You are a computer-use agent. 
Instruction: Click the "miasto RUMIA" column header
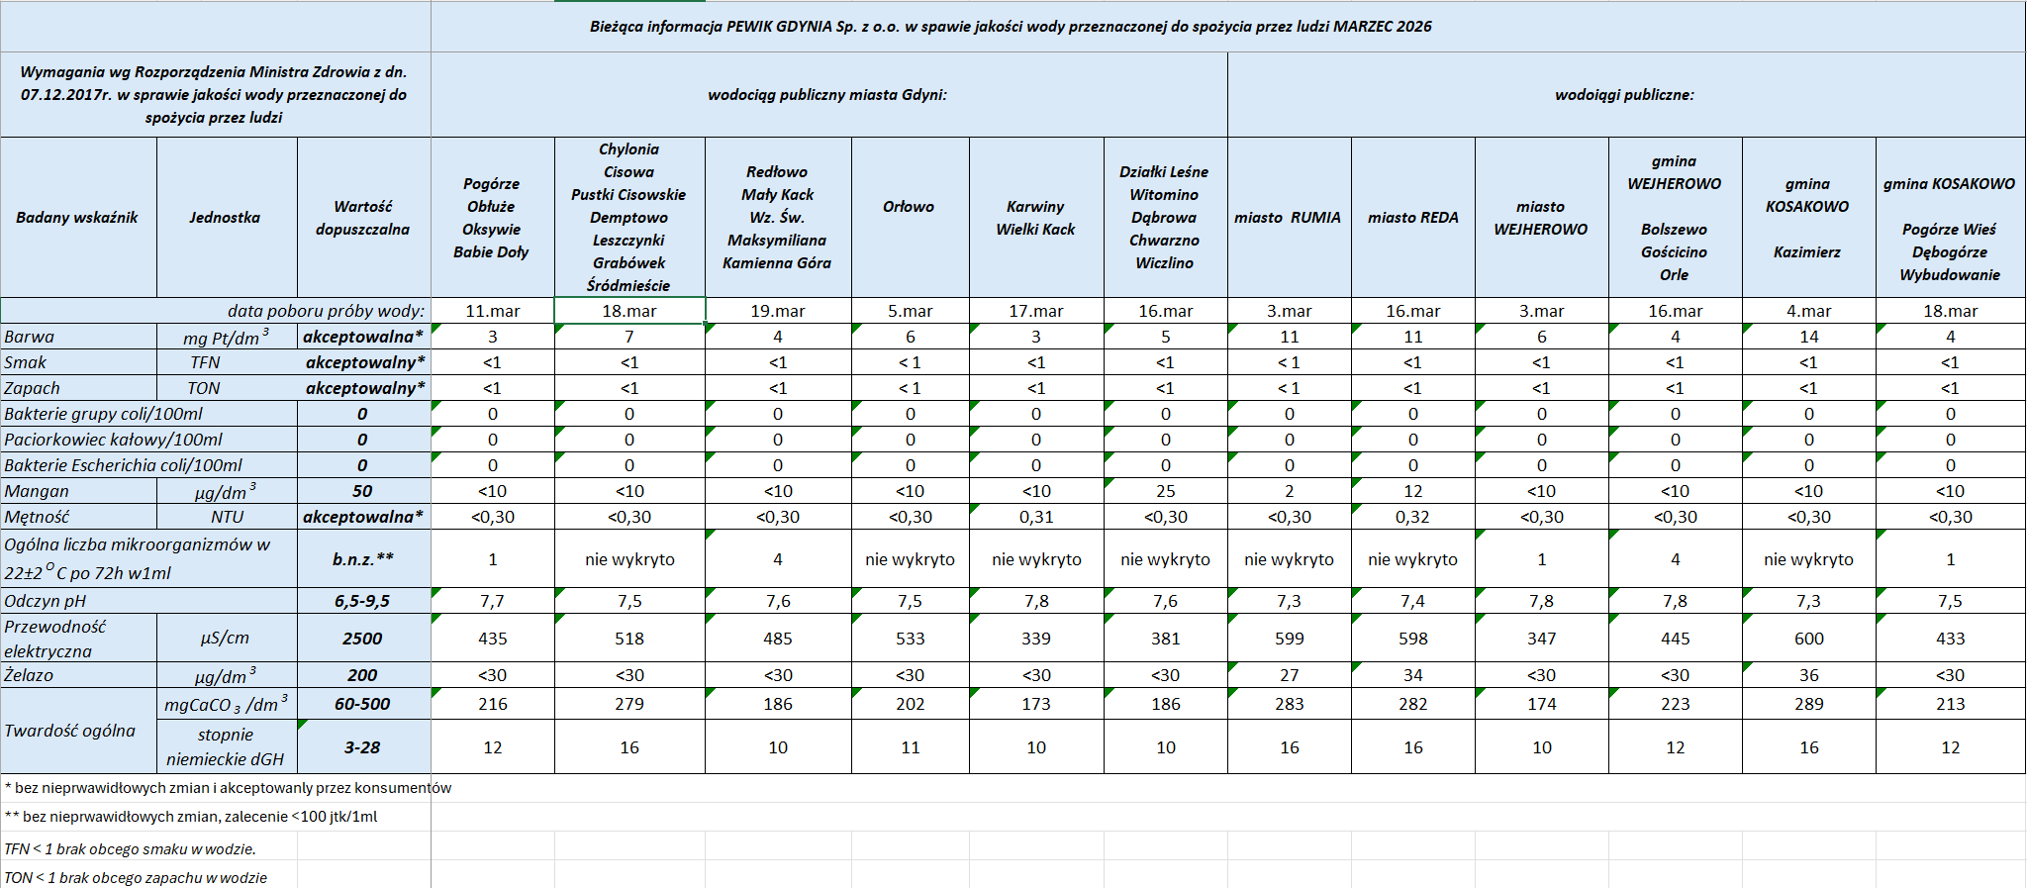(1288, 218)
